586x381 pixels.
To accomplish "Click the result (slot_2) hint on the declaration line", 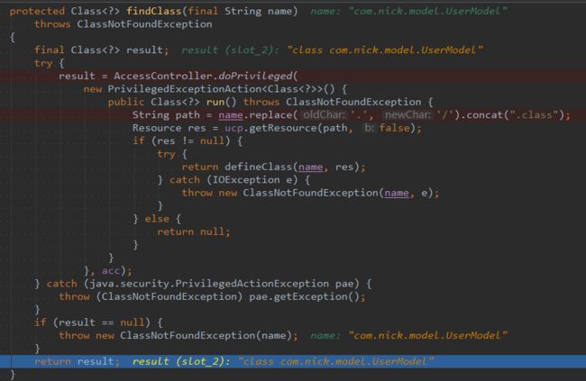I will (x=333, y=50).
